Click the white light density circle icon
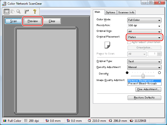The image size is (167, 125). point(159,73)
